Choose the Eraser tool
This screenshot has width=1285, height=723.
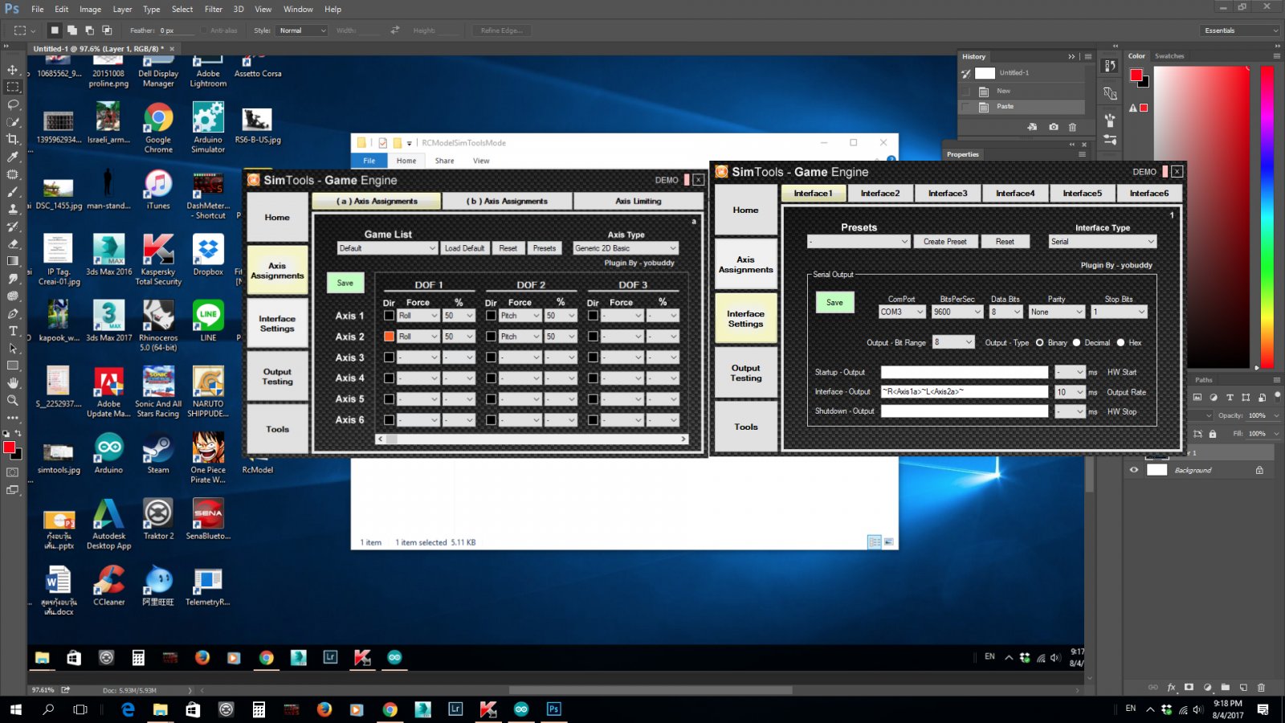tap(13, 243)
